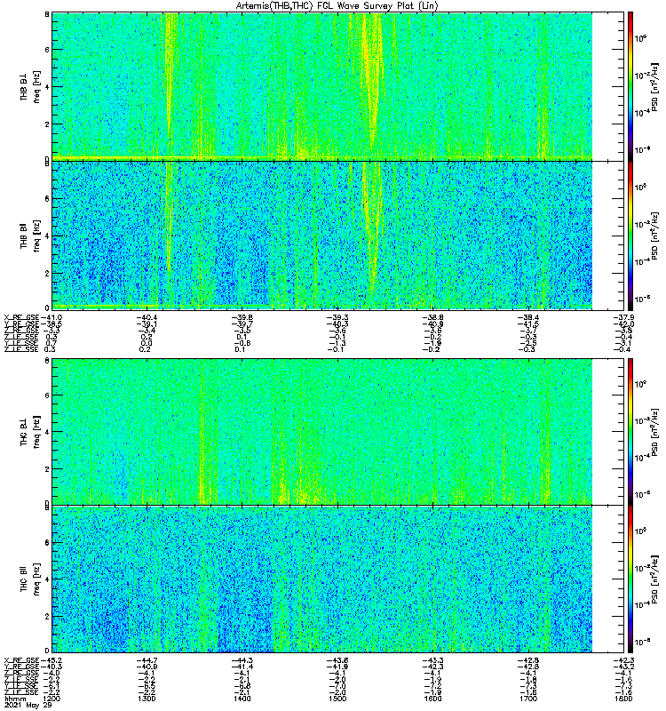Click the color bar beside THC B perpendicular panel
Screen dimensions: 666x711
630,432
